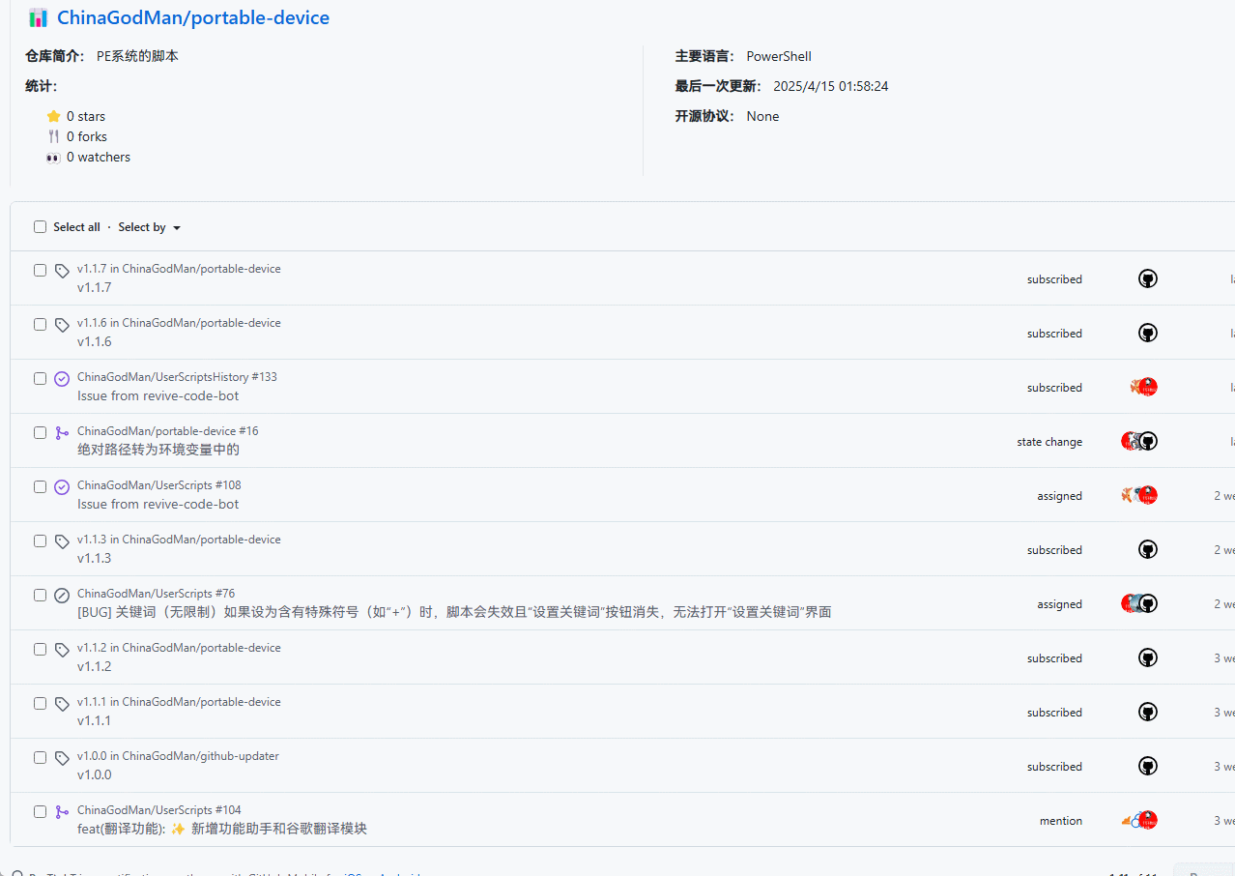1235x876 pixels.
Task: Click the tag icon for release v1.1.3
Action: tap(62, 541)
